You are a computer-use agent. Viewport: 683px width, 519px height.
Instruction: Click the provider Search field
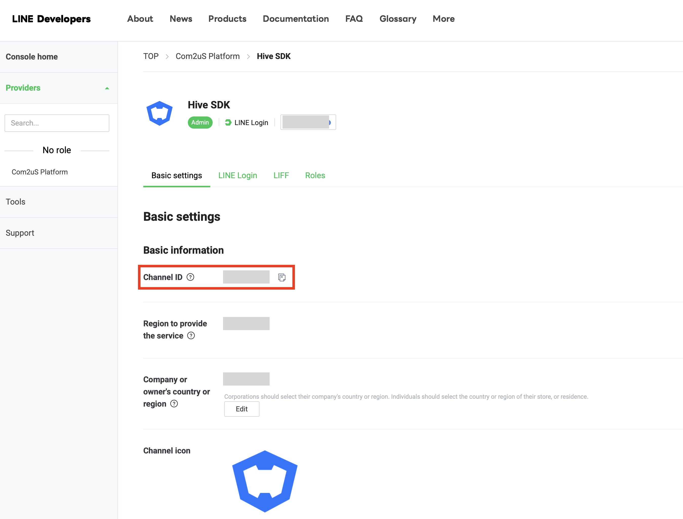coord(57,123)
